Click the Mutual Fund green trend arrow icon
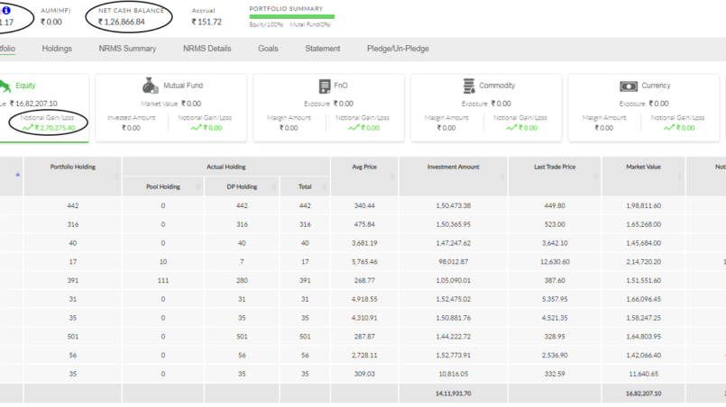The image size is (726, 407). 196,128
